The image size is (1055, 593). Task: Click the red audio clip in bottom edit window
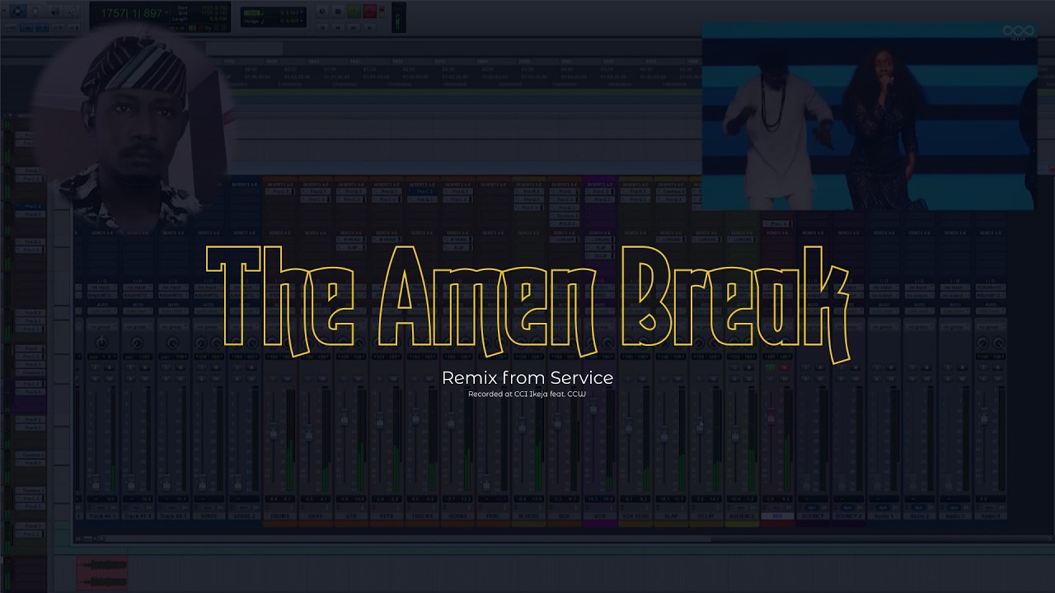click(x=102, y=574)
